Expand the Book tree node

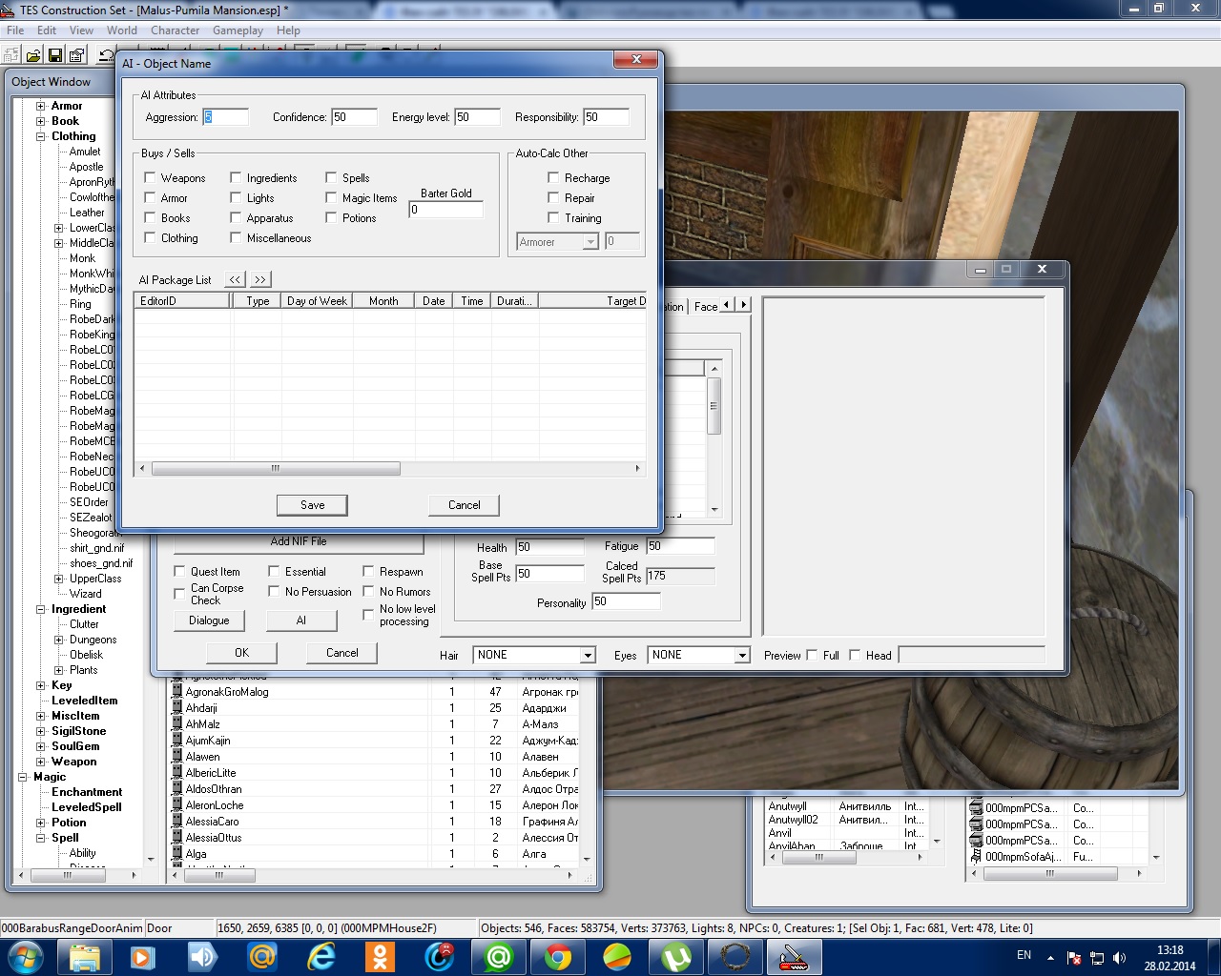coord(41,121)
